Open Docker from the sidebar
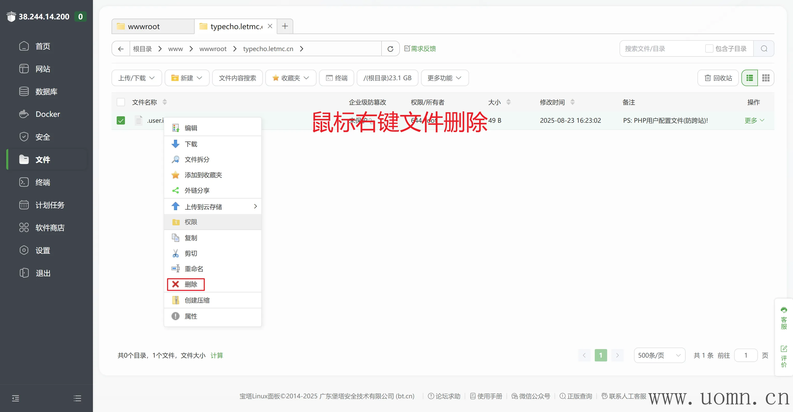 click(x=47, y=114)
